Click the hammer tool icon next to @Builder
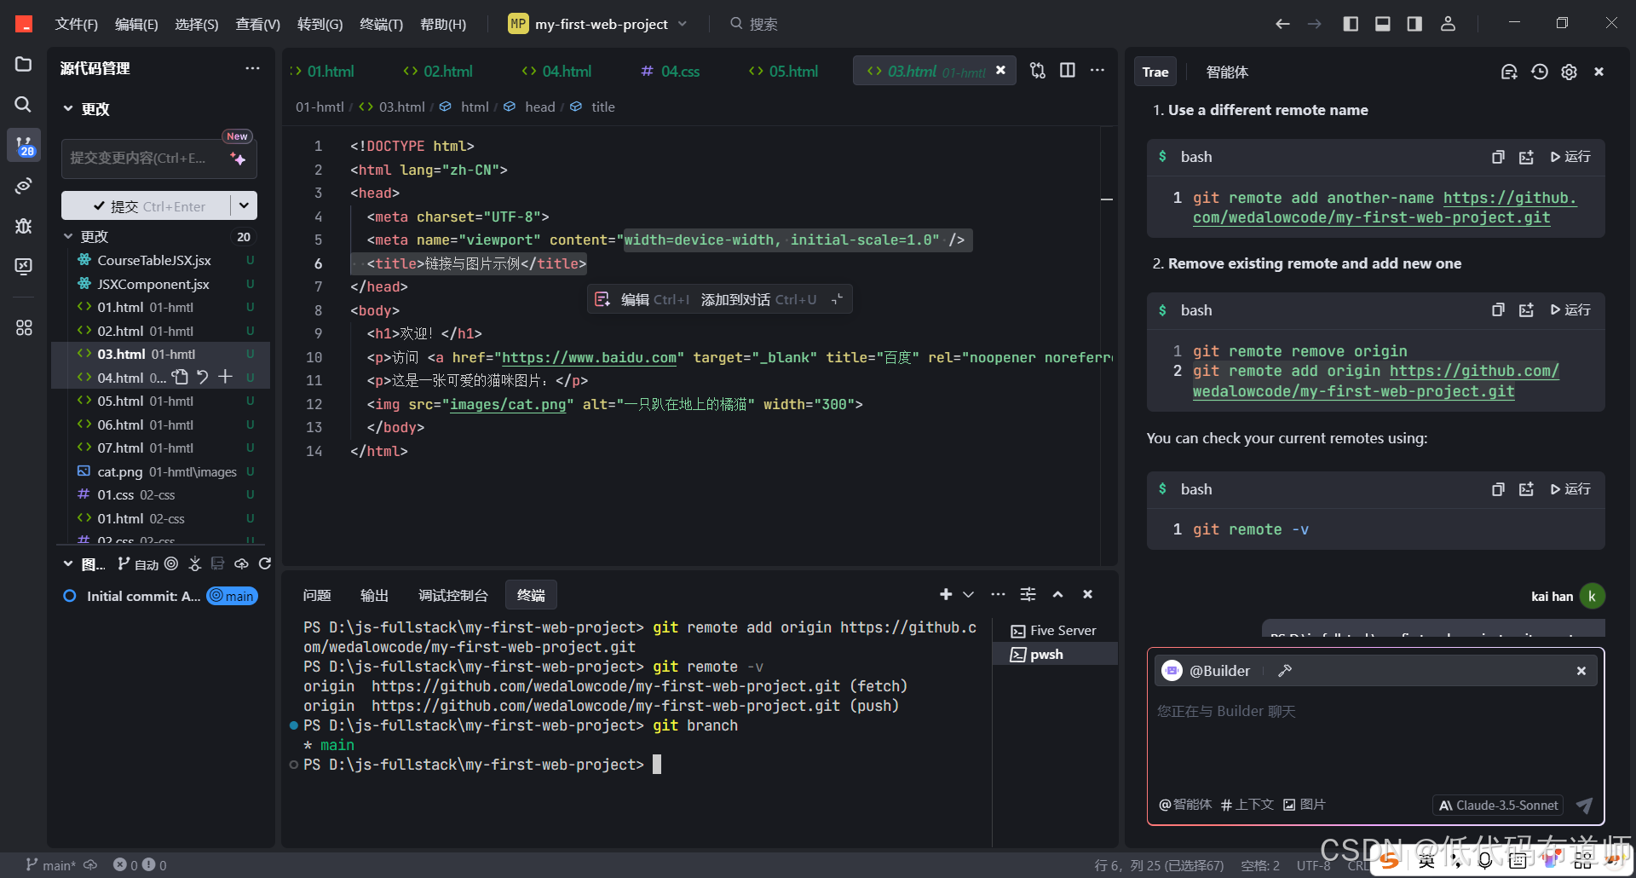The image size is (1636, 878). [1285, 671]
